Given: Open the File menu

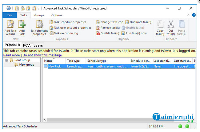Looking at the screenshot, I should pyautogui.click(x=10, y=15).
